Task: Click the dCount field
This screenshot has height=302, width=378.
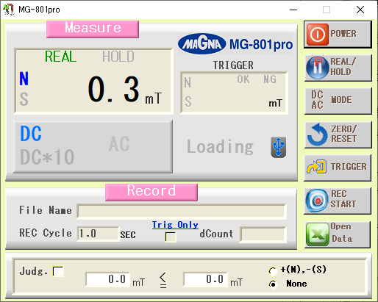Action: tap(263, 234)
